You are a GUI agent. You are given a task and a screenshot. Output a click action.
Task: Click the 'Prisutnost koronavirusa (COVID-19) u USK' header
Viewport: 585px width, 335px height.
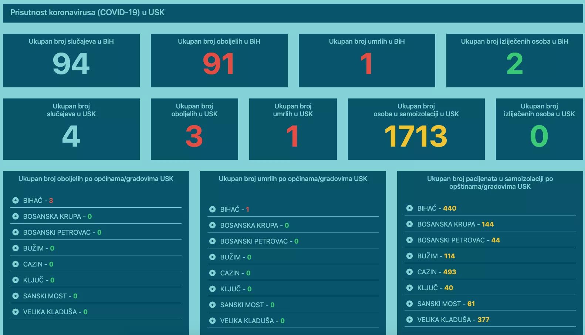(87, 13)
